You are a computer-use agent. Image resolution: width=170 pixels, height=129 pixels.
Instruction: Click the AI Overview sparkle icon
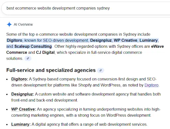pyautogui.click(x=9, y=24)
